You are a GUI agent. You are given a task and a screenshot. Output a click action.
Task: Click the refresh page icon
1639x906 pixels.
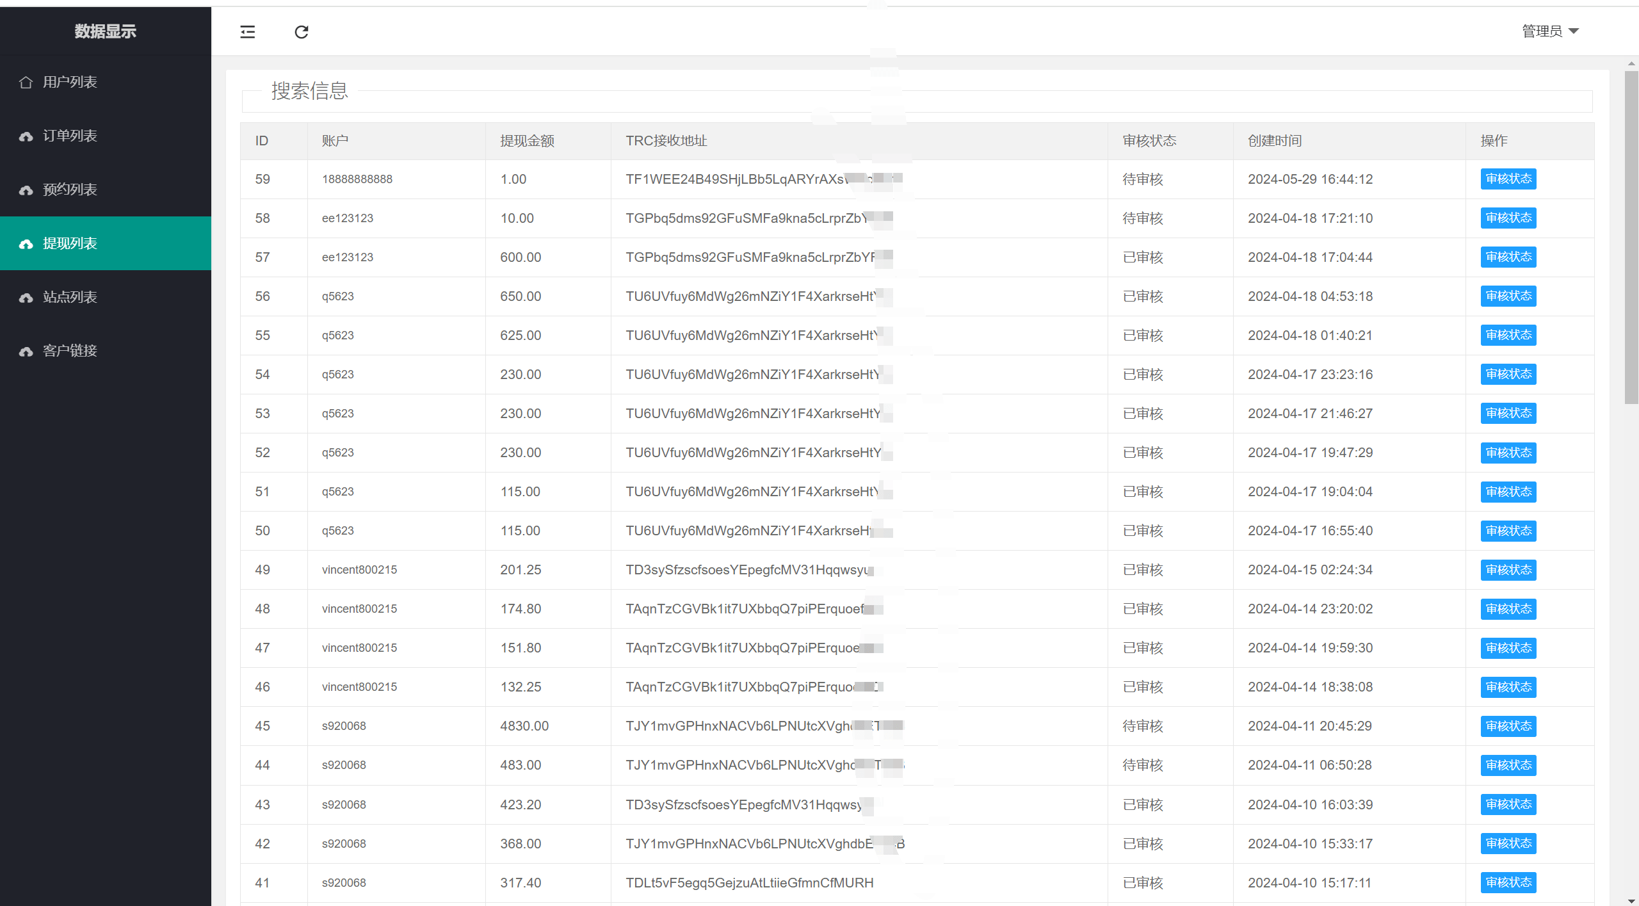[x=302, y=31]
